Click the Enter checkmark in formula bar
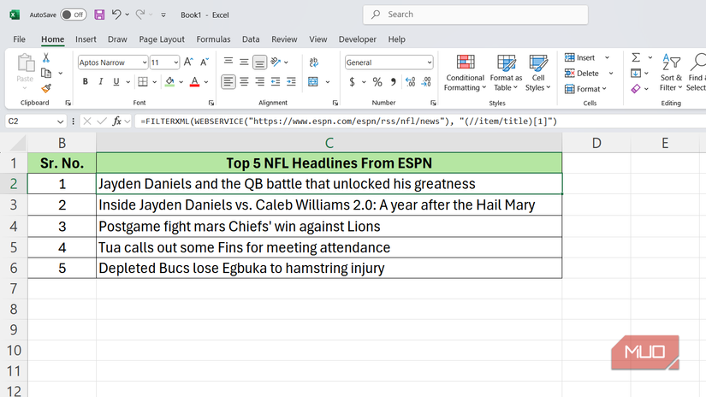 pos(102,121)
